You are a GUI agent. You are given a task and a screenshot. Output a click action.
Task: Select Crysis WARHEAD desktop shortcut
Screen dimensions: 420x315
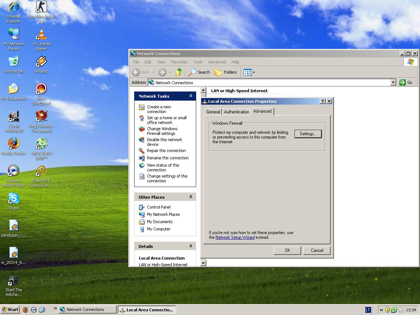point(13,122)
